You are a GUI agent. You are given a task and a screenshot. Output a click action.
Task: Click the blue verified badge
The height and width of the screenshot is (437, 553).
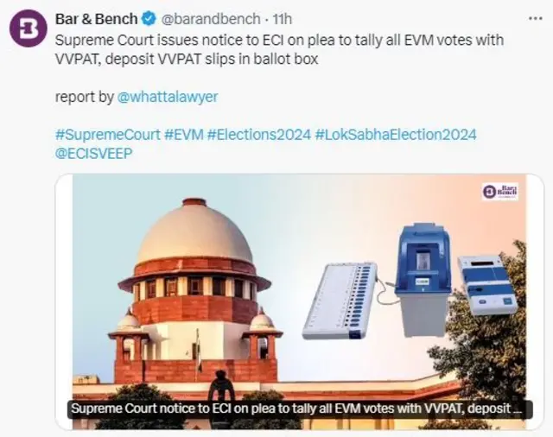pyautogui.click(x=149, y=19)
